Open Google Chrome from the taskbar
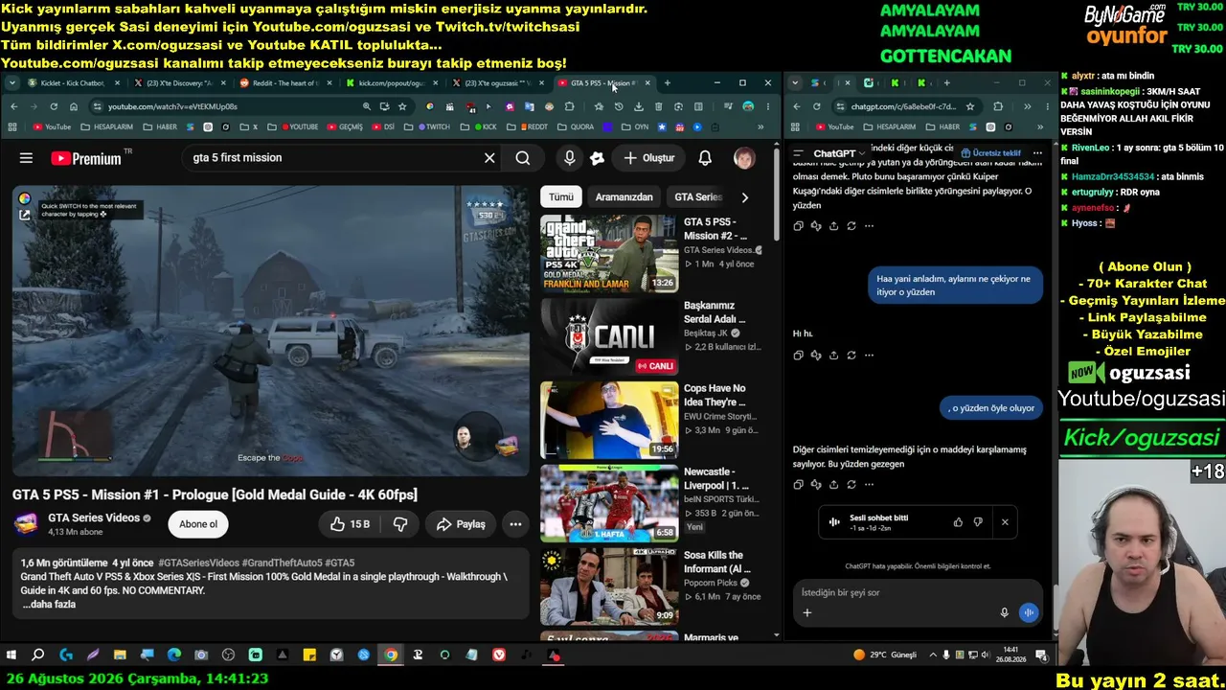This screenshot has width=1226, height=690. pos(391,655)
